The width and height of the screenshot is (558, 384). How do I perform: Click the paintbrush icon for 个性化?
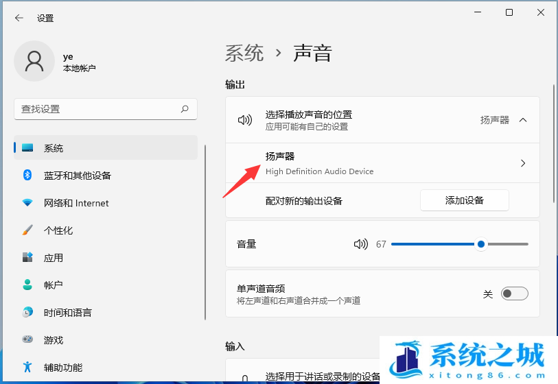pyautogui.click(x=27, y=230)
